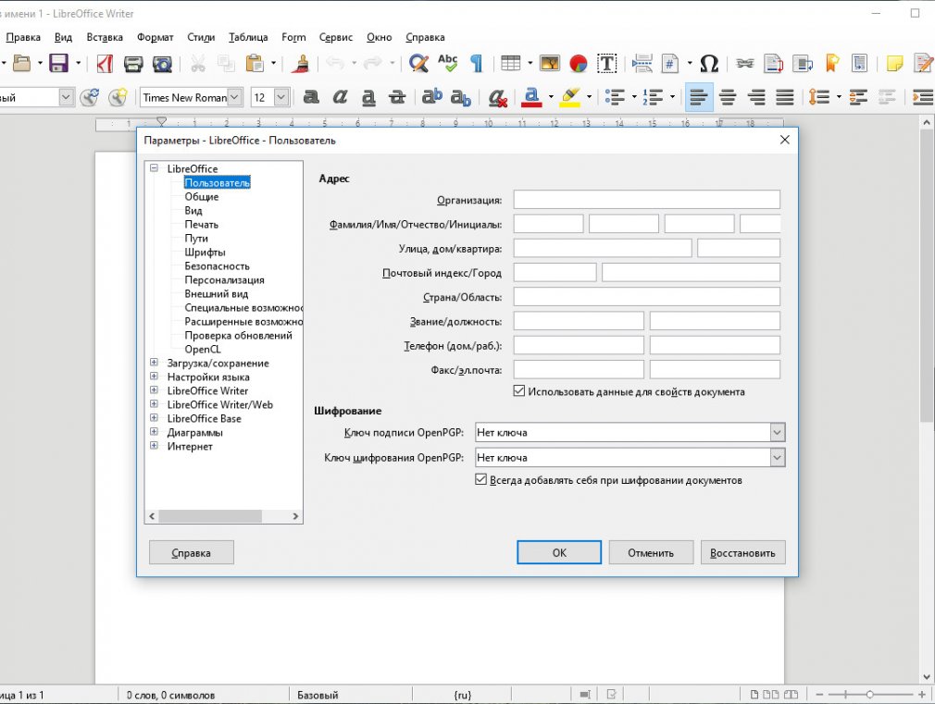Select 'OpenCL' in options tree
Screen dimensions: 935x704
(x=203, y=350)
